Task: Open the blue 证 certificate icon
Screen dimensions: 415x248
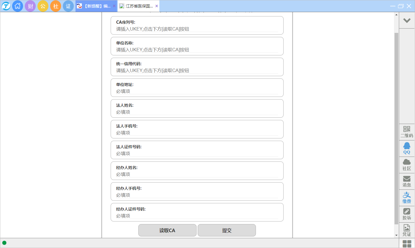Action: [68, 6]
